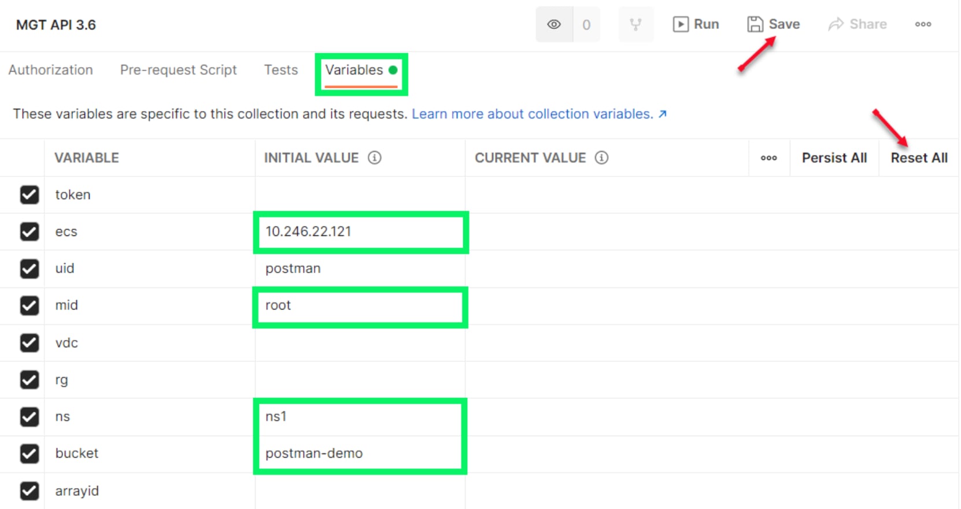This screenshot has width=961, height=509.
Task: Click the Current Value info icon
Action: (x=601, y=158)
